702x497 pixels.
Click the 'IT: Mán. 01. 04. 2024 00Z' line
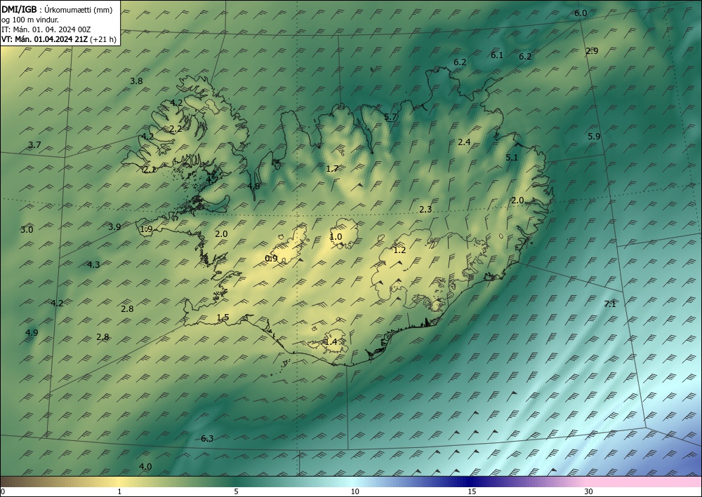click(x=46, y=29)
